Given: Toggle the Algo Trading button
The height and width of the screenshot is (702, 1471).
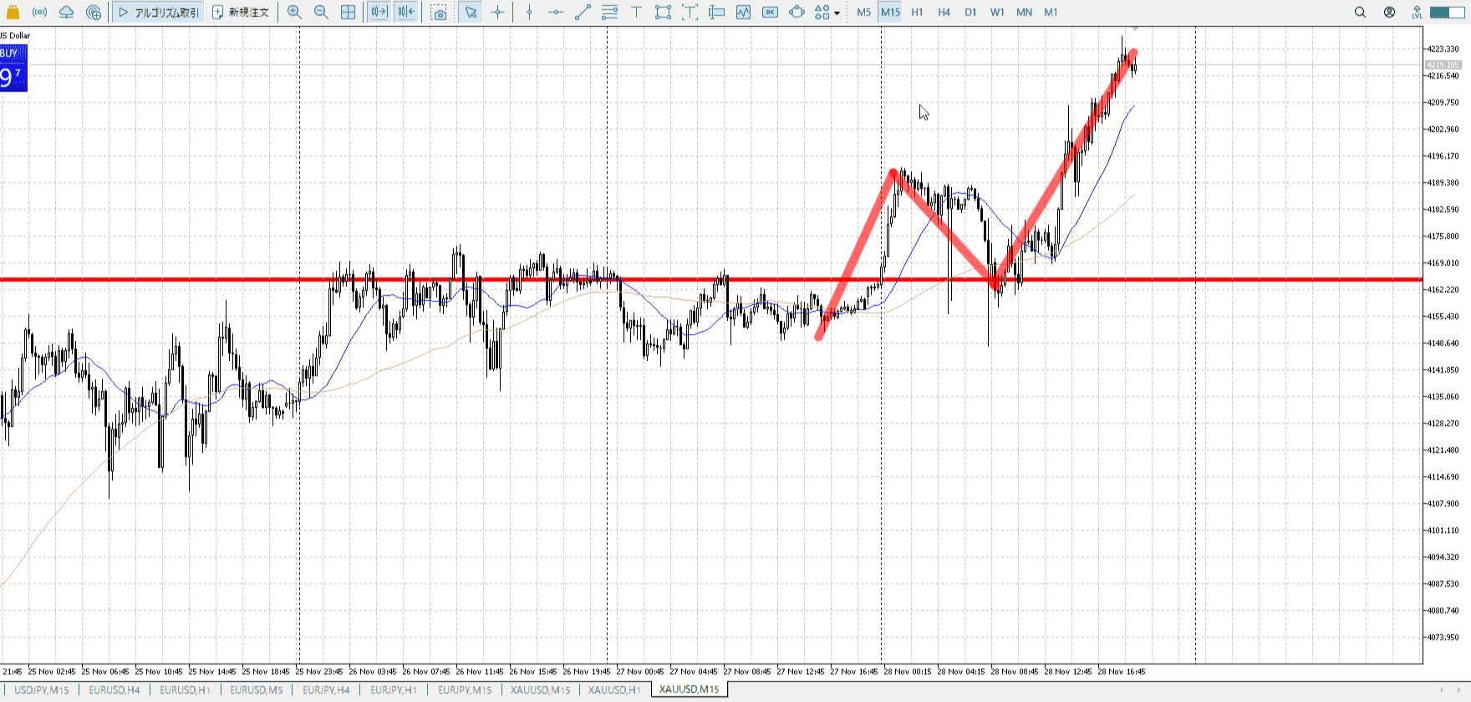Looking at the screenshot, I should [158, 13].
